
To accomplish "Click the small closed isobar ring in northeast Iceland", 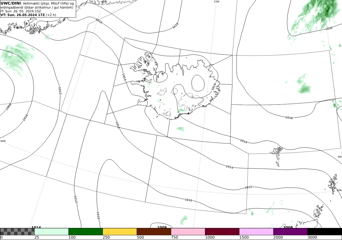I will [198, 83].
